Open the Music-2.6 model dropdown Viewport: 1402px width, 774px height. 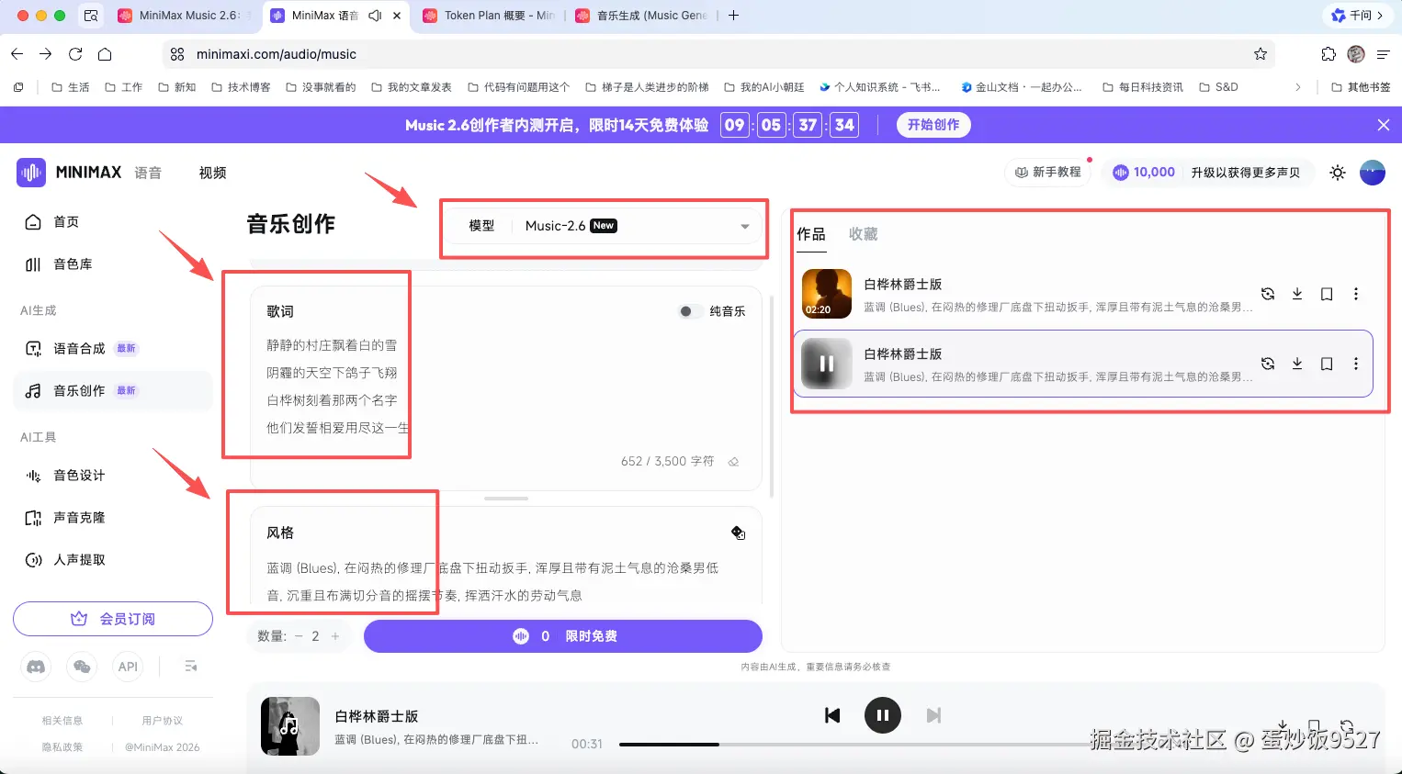coord(744,225)
